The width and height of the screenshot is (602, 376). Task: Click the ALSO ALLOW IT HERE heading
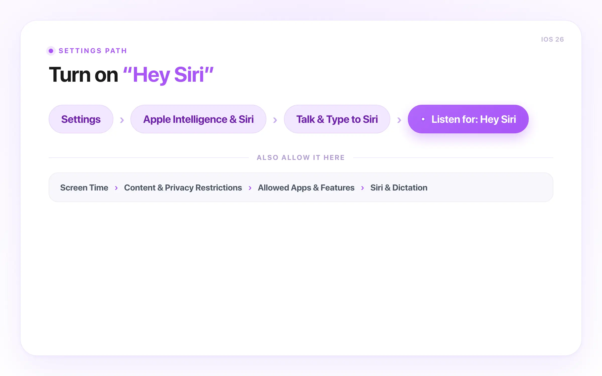pyautogui.click(x=301, y=157)
